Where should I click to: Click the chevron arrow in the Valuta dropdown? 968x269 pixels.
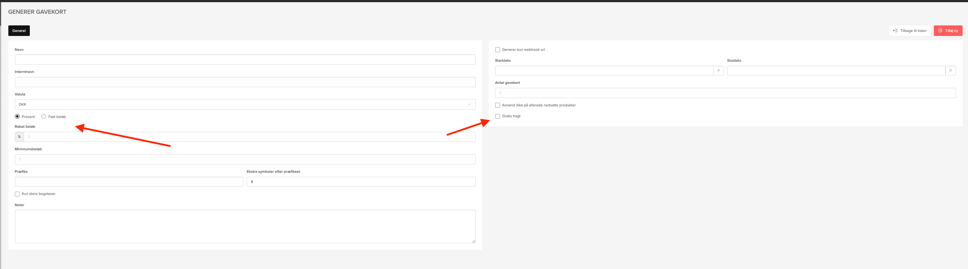tap(469, 104)
